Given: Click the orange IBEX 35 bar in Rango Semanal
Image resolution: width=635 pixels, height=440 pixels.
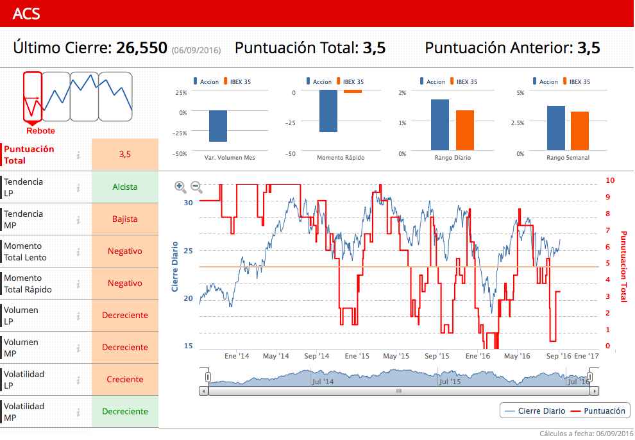Looking at the screenshot, I should [580, 131].
